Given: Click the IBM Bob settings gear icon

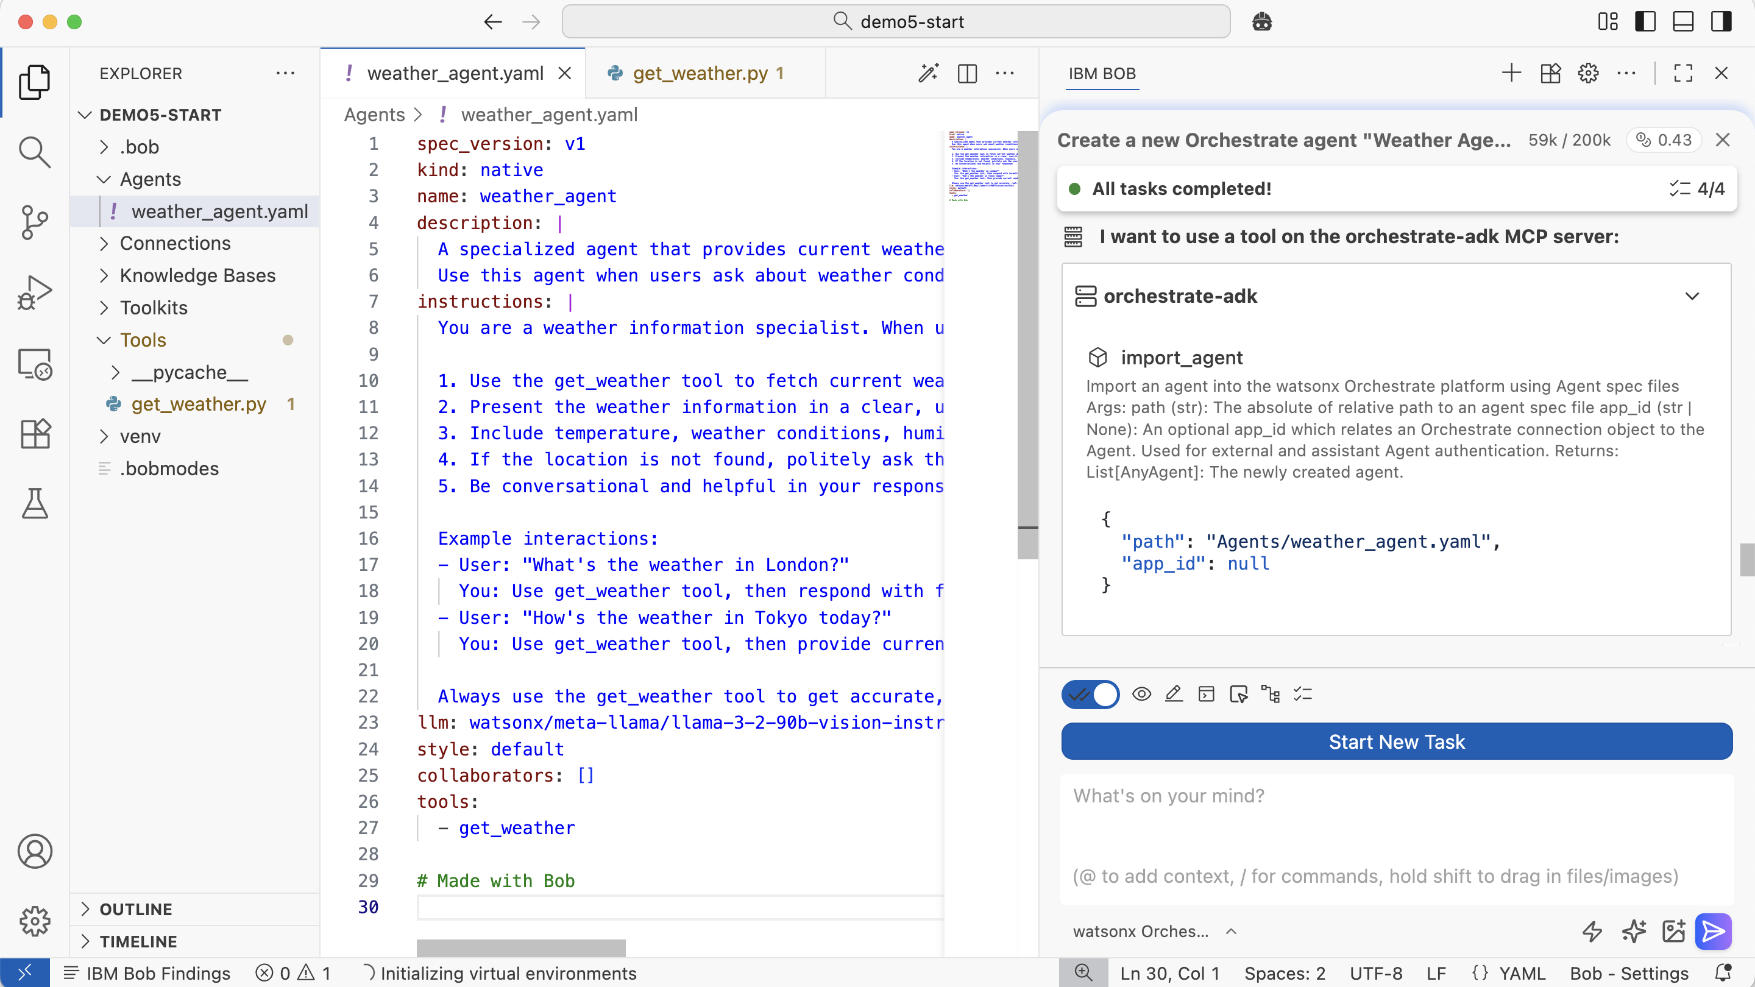Looking at the screenshot, I should (x=1588, y=74).
